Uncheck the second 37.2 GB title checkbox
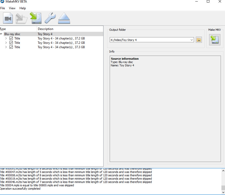Image resolution: width=225 pixels, height=195 pixels. 11,43
